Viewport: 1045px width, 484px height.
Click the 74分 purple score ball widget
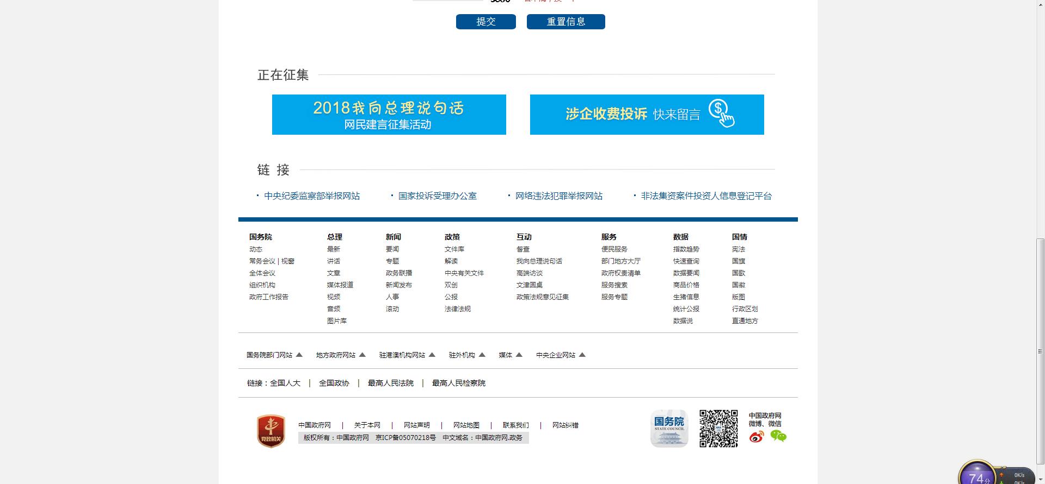tap(977, 474)
